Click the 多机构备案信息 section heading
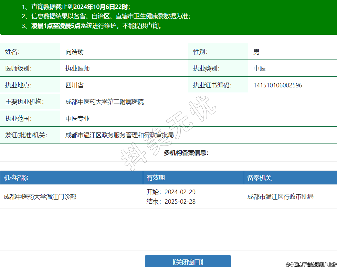 pyautogui.click(x=186, y=153)
